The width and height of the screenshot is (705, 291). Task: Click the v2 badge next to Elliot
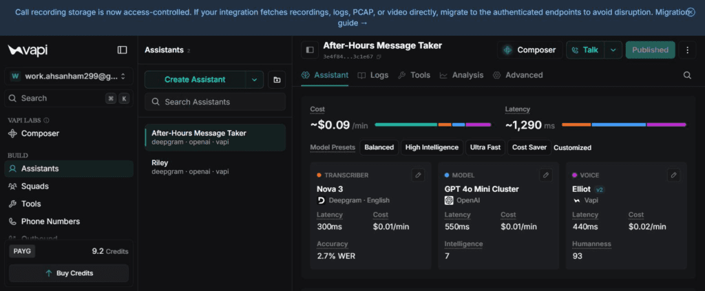pos(600,189)
